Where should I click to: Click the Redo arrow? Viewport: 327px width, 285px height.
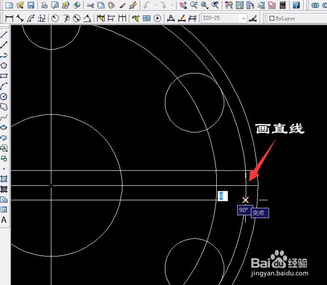pos(163,5)
